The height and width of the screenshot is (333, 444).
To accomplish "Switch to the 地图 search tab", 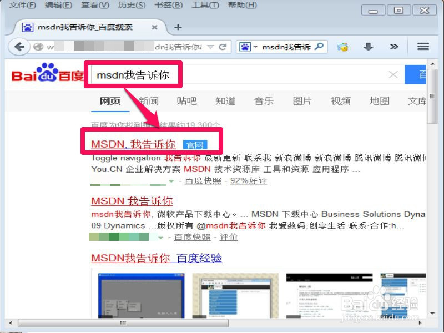I will tap(380, 101).
